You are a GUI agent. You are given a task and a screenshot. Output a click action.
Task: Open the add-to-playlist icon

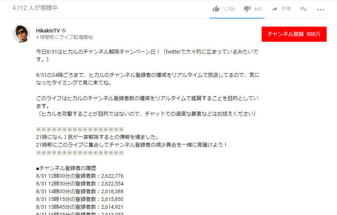pyautogui.click(x=303, y=9)
